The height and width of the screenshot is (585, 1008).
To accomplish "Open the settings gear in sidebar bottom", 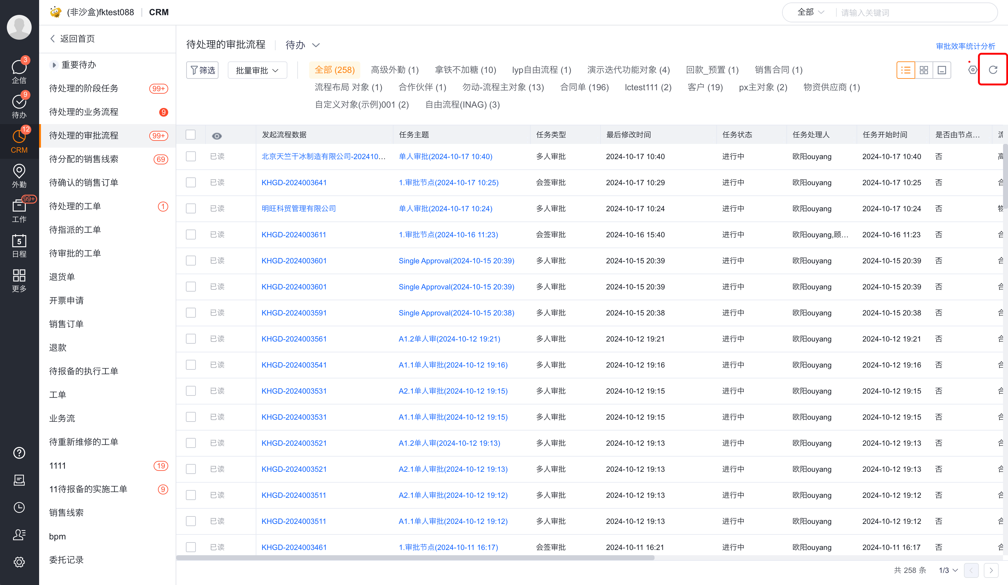I will [x=19, y=562].
